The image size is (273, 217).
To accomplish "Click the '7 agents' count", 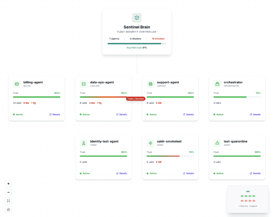I will pyautogui.click(x=114, y=39).
